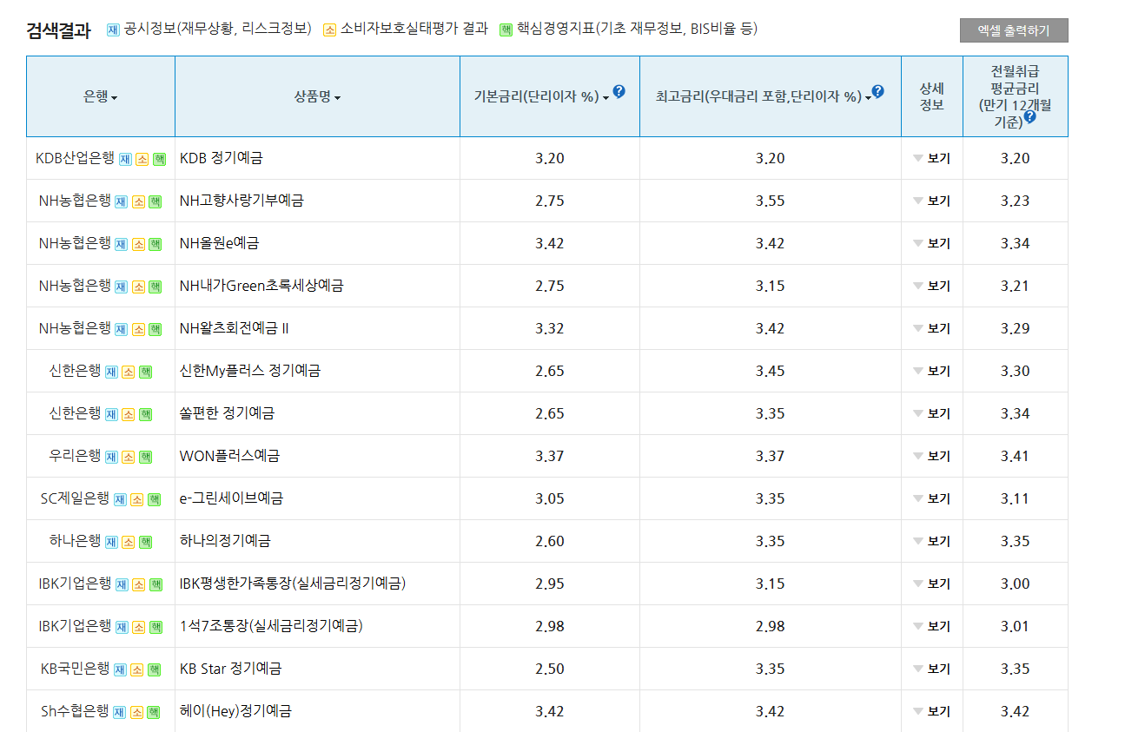This screenshot has height=732, width=1125.
Task: Open 공시정보 icon for KDB산업은행
Action: tap(125, 159)
